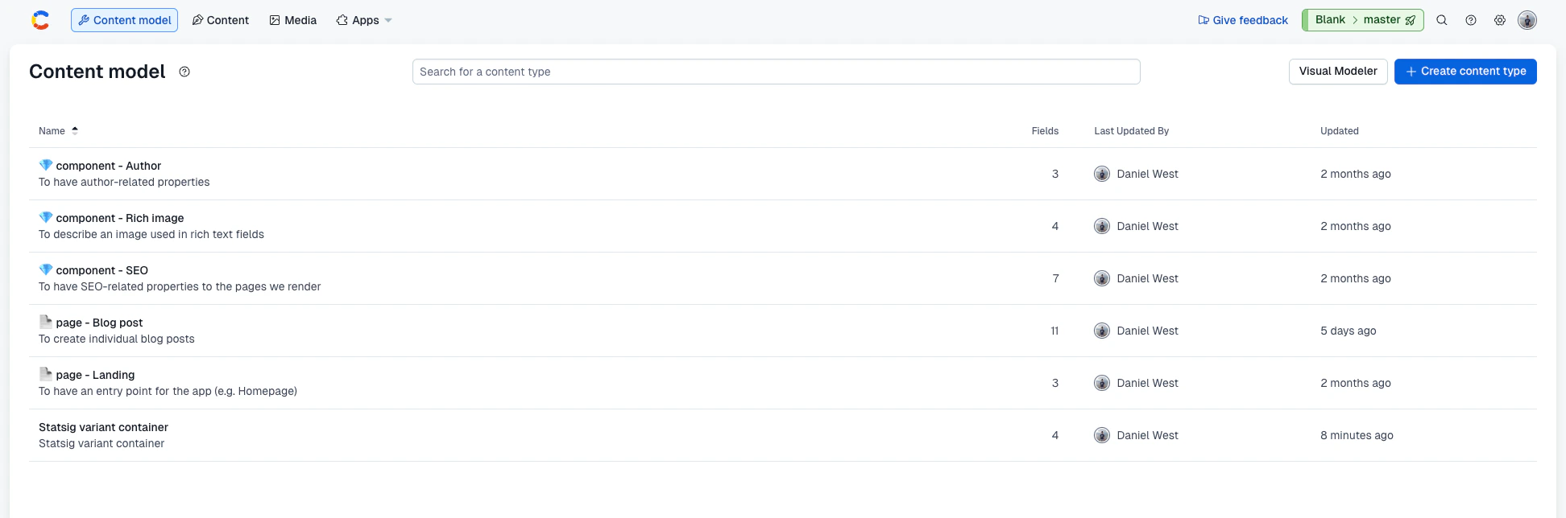This screenshot has height=518, width=1566.
Task: Sort by the Name column header
Action: point(52,131)
